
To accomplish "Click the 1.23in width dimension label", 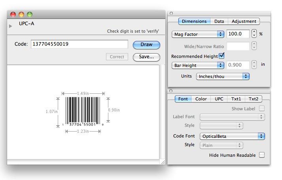I will pos(83,132).
